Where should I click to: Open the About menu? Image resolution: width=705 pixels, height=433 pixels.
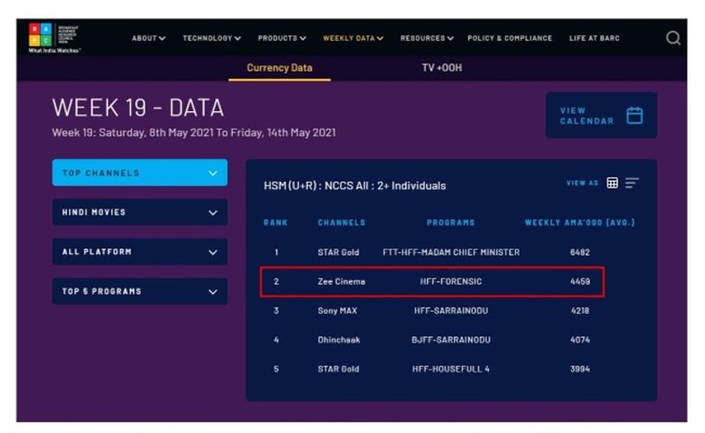[x=148, y=39]
